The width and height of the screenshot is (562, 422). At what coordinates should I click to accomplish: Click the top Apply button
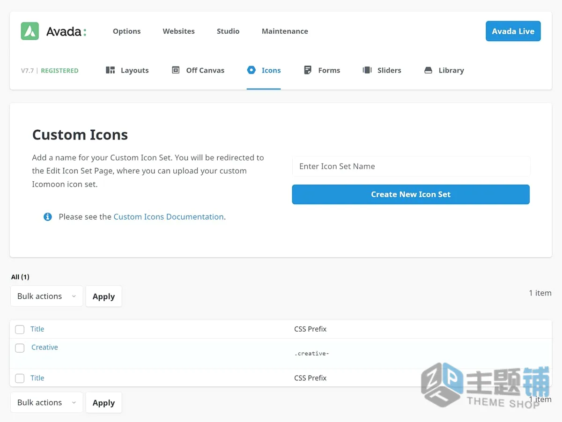(104, 296)
